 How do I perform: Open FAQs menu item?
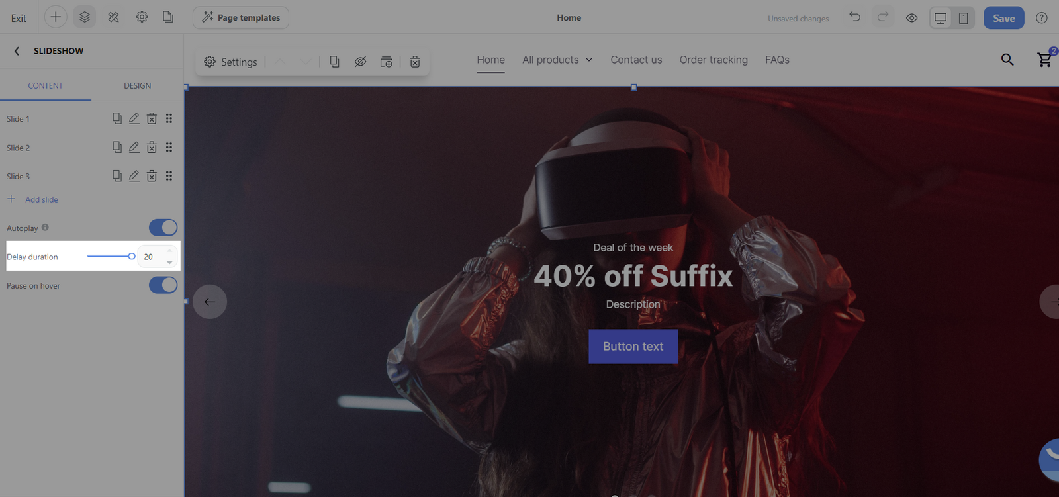[x=777, y=60]
